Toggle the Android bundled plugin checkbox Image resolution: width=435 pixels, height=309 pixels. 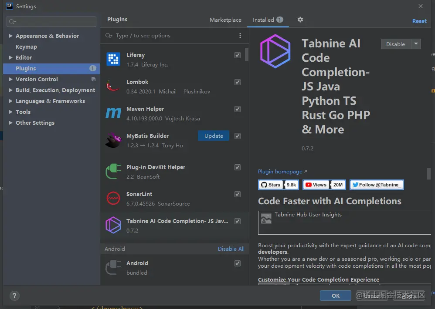(x=238, y=263)
